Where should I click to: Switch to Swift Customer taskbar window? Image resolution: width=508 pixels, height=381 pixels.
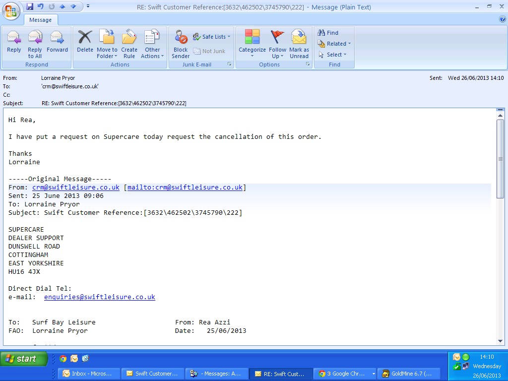coord(153,374)
